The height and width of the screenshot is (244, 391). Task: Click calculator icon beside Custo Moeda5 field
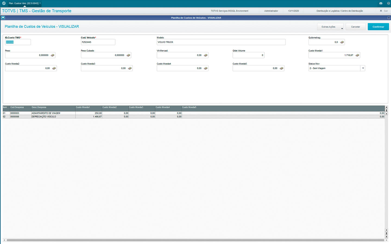click(281, 68)
